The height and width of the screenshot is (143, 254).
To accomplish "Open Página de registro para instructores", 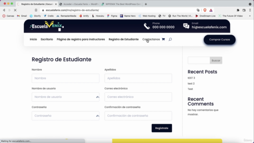I will click(81, 39).
